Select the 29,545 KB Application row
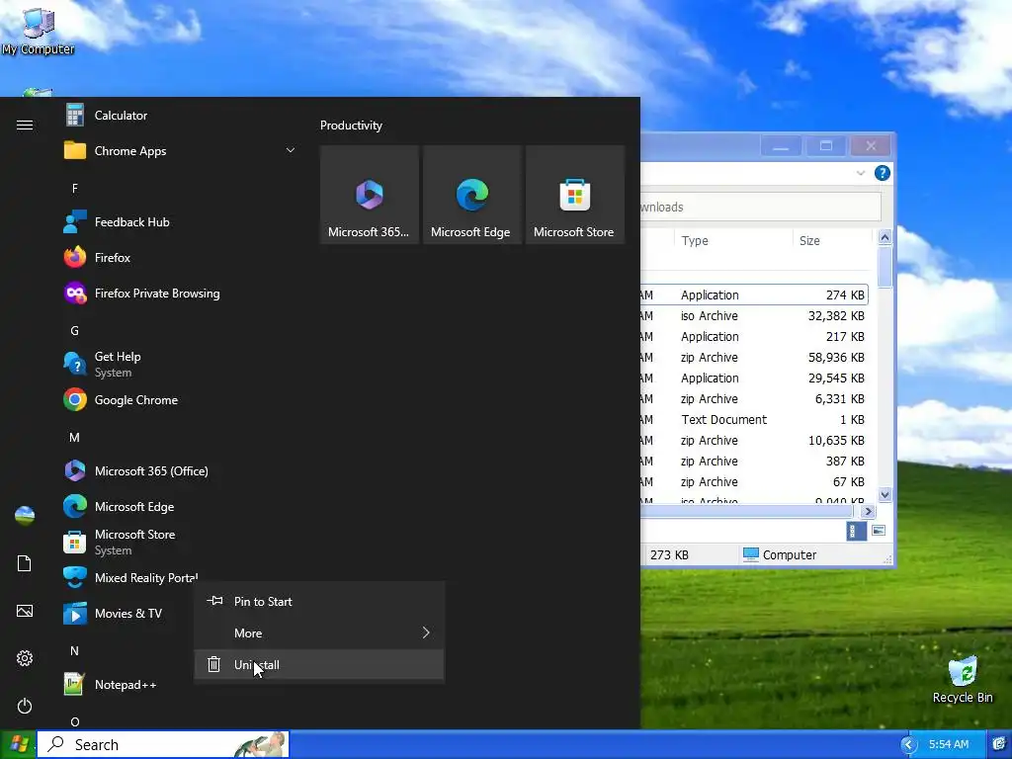The width and height of the screenshot is (1012, 759). tap(754, 379)
